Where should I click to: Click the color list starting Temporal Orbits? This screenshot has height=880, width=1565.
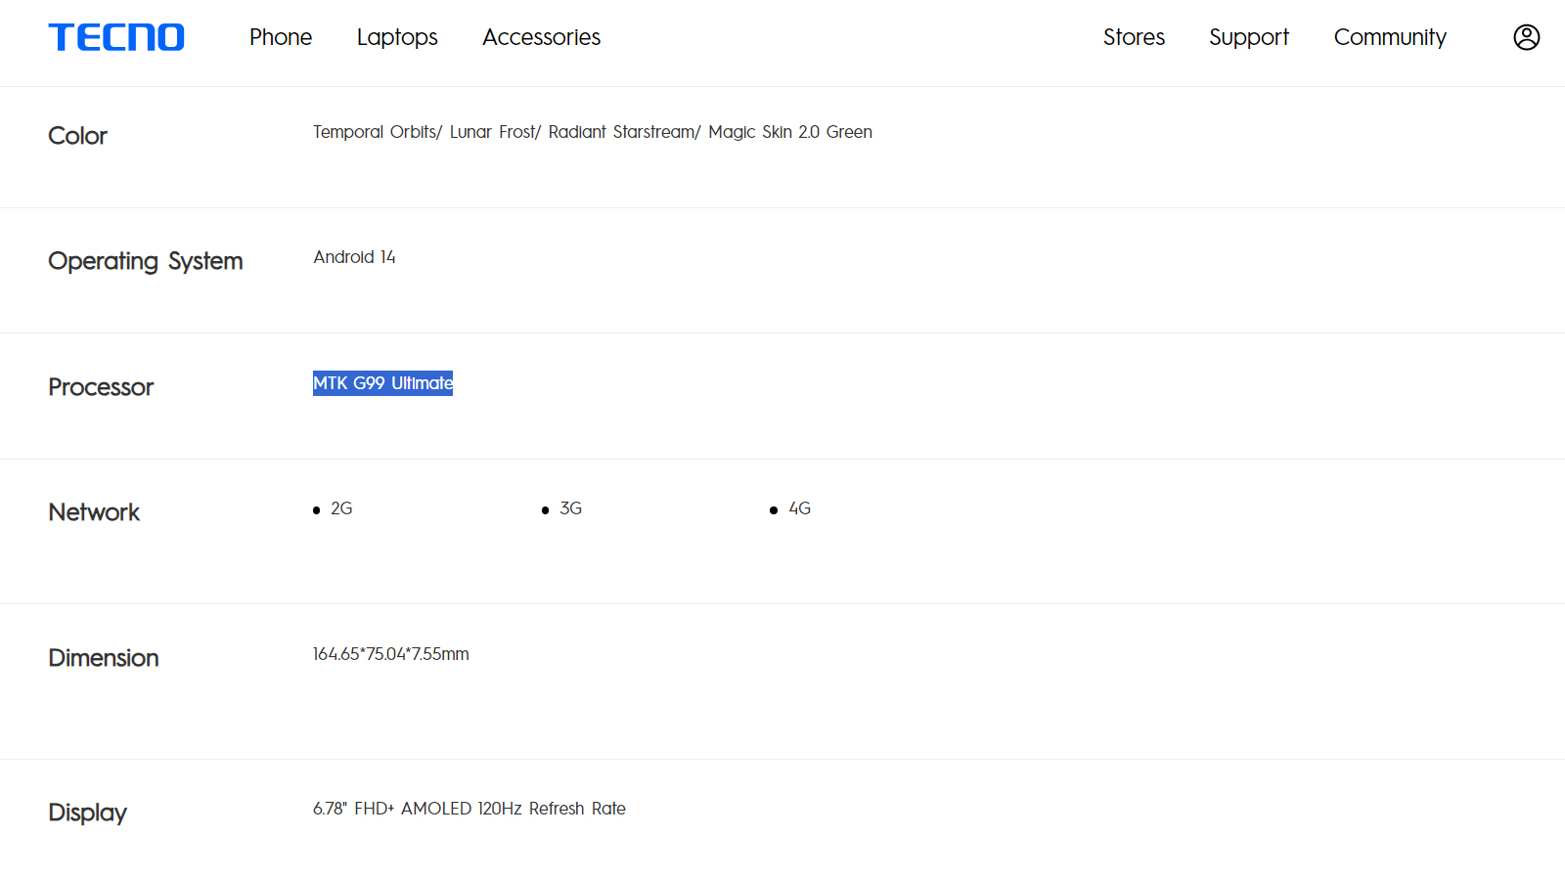tap(593, 132)
